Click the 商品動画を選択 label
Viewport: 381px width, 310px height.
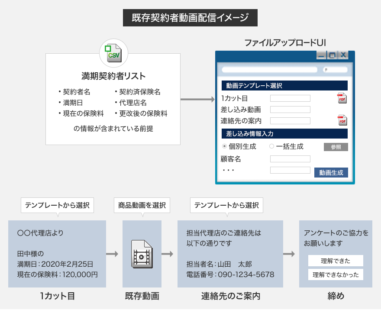(x=141, y=205)
